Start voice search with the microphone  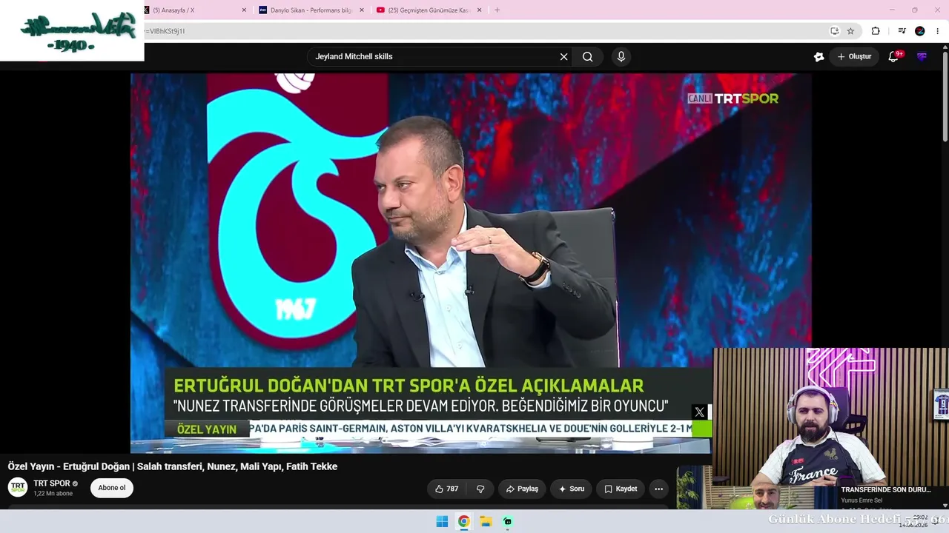pyautogui.click(x=621, y=56)
